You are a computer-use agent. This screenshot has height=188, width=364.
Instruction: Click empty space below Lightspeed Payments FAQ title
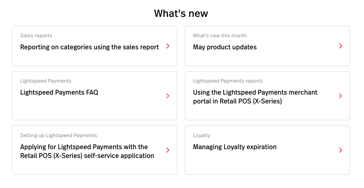point(80,109)
